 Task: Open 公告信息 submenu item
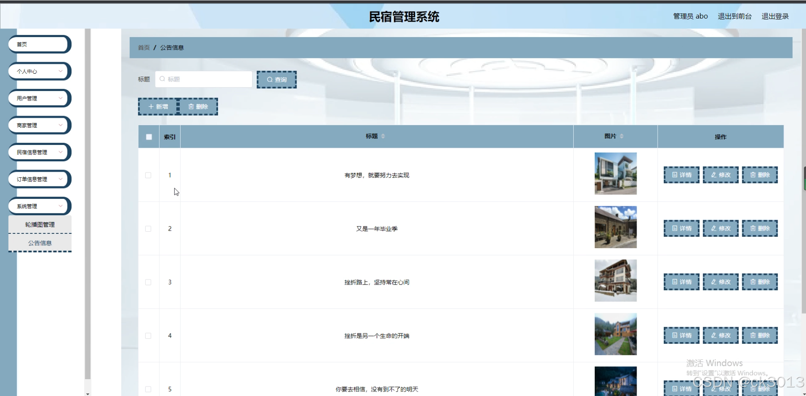(x=40, y=243)
